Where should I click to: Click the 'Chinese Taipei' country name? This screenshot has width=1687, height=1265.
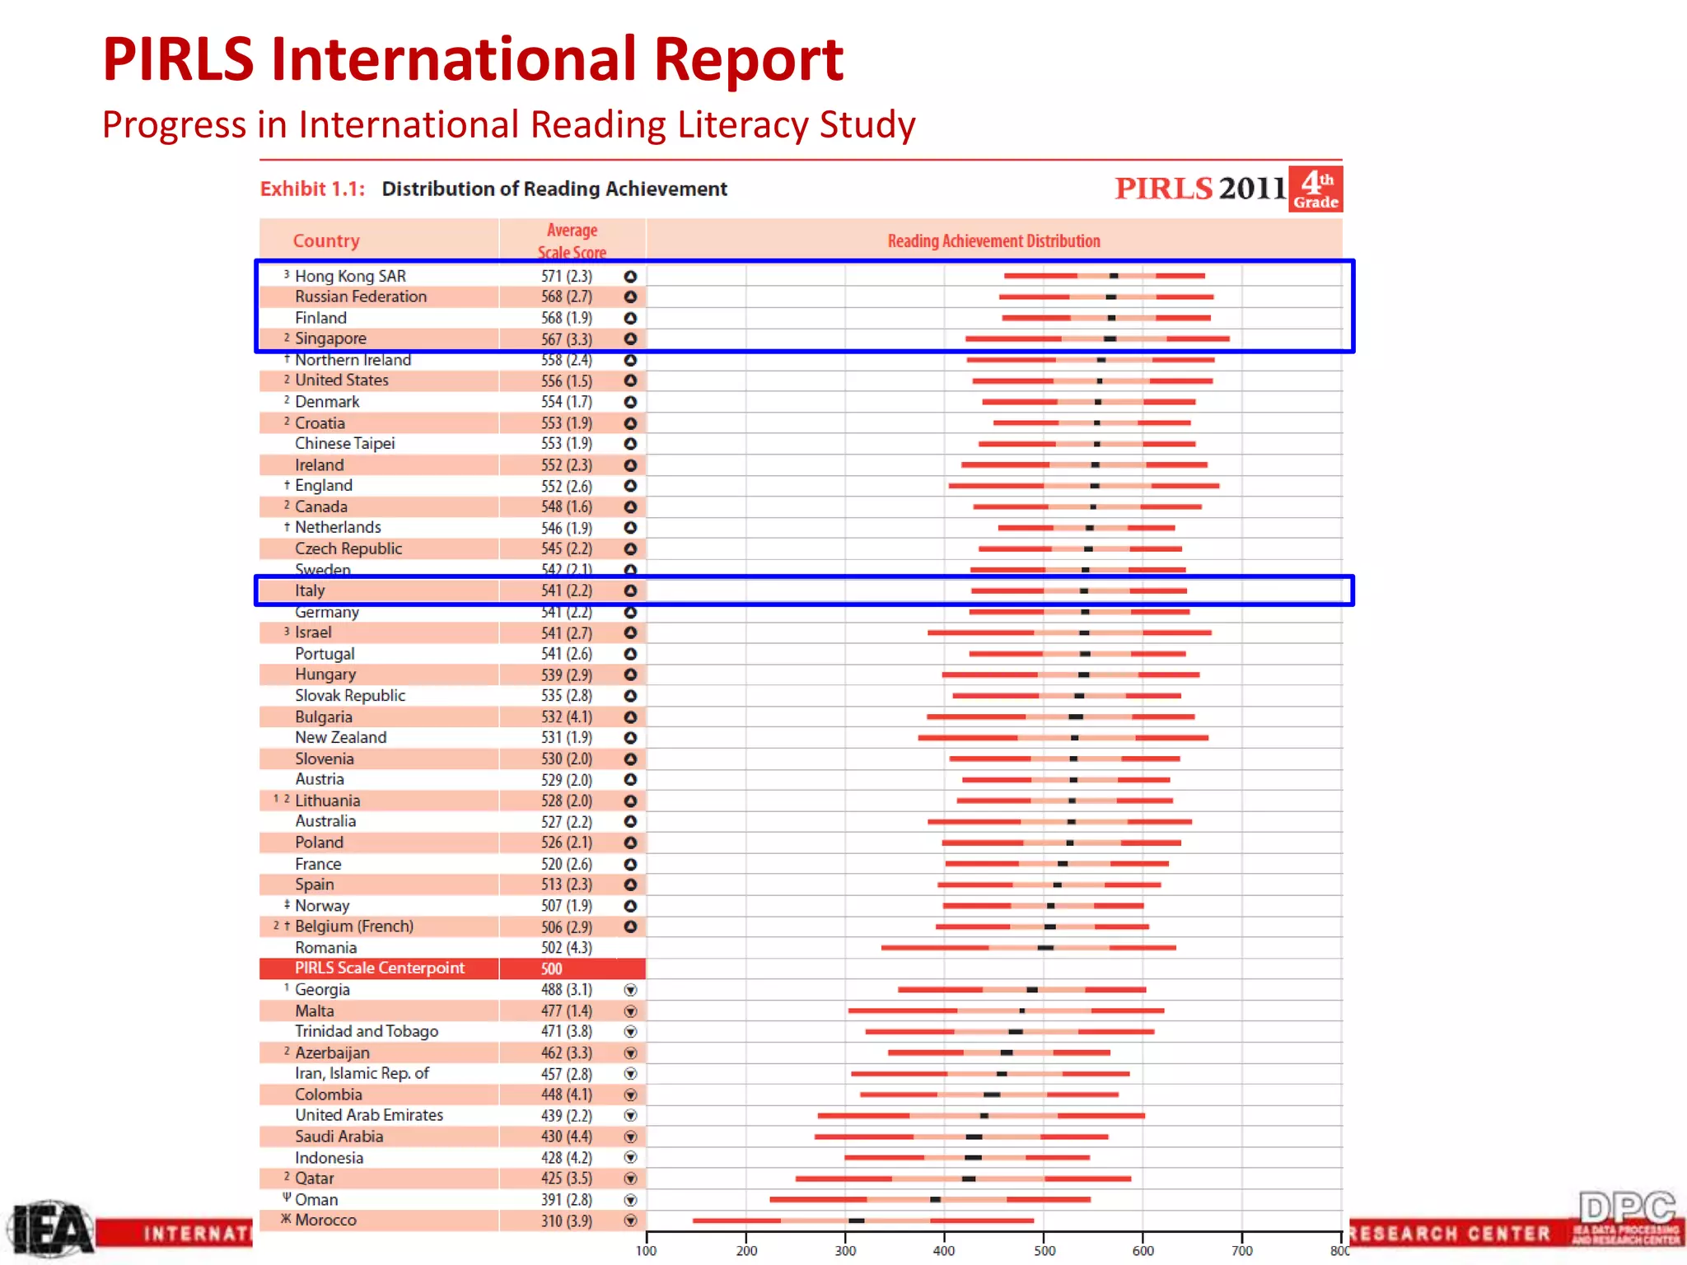345,443
